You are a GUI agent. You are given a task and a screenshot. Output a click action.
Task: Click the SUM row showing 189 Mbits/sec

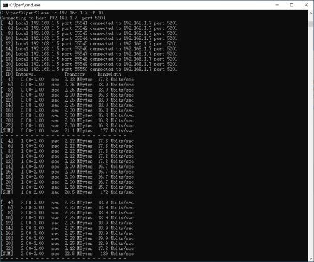pyautogui.click(x=67, y=254)
